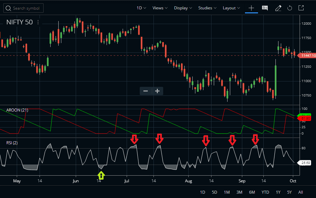Set range to 1Y
The height and width of the screenshot is (198, 316).
278,192
